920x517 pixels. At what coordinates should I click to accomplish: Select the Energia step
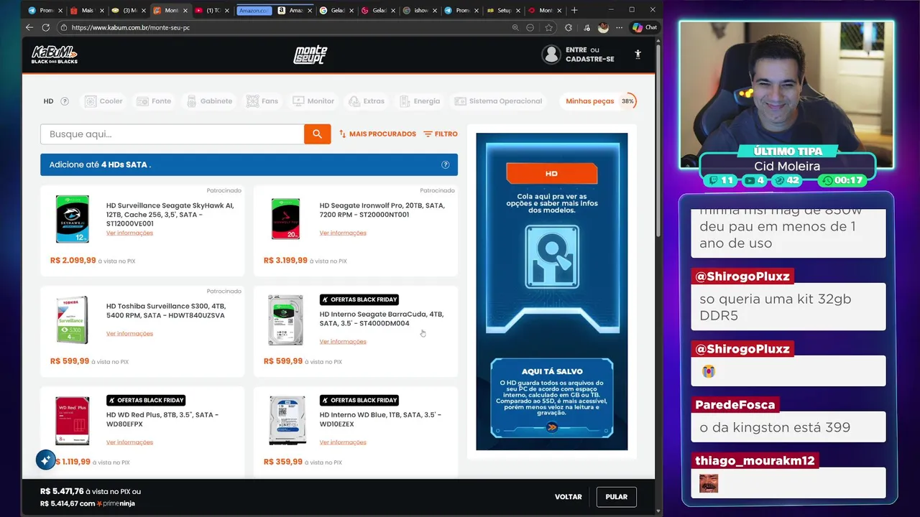(420, 101)
